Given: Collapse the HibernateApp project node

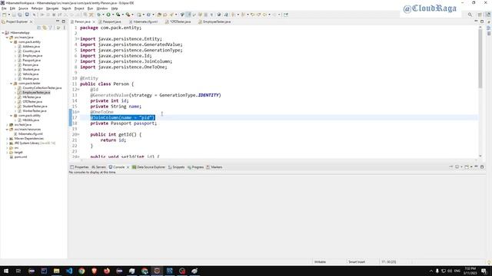Looking at the screenshot, I should coord(3,32).
